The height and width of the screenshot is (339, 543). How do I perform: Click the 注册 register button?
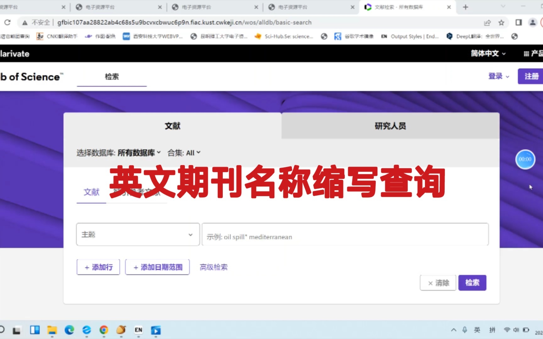(531, 76)
